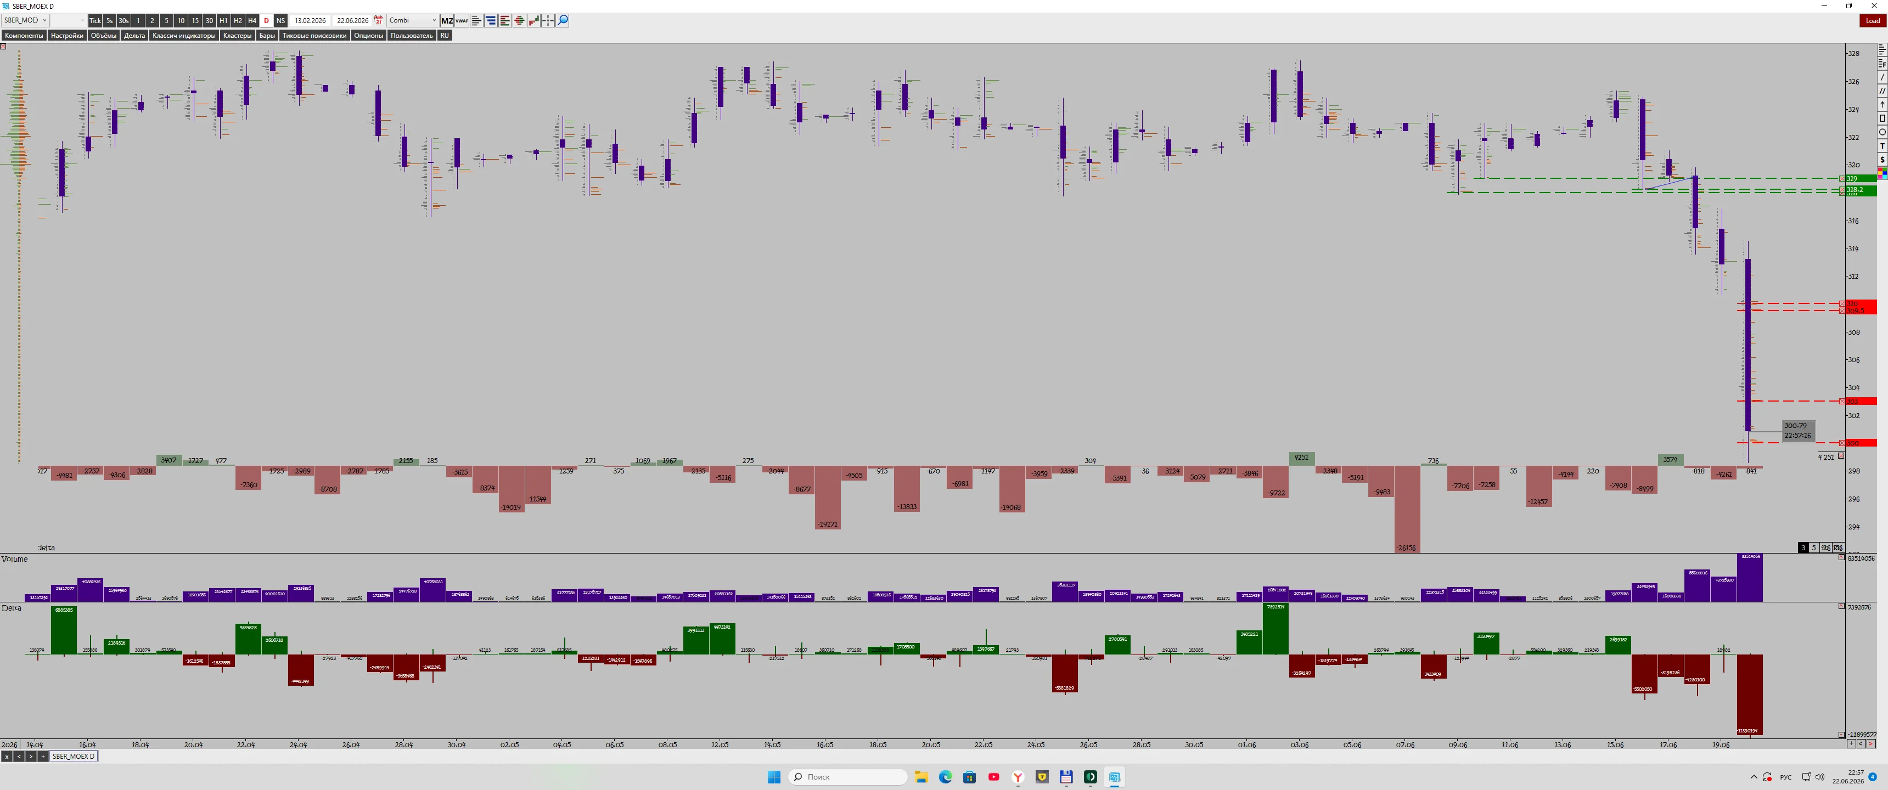Open the Тиковые поисковики menu

coord(314,35)
